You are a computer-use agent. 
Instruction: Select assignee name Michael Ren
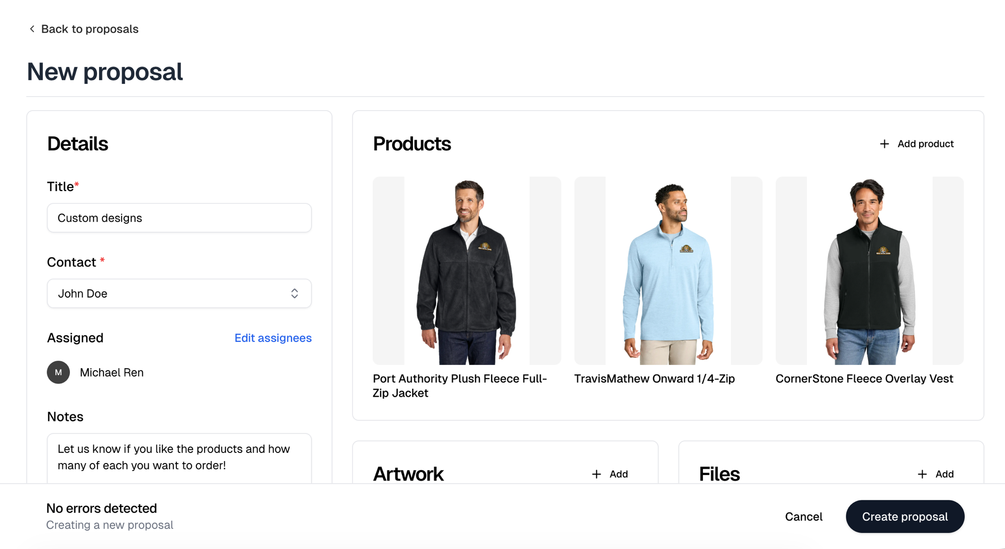[112, 372]
